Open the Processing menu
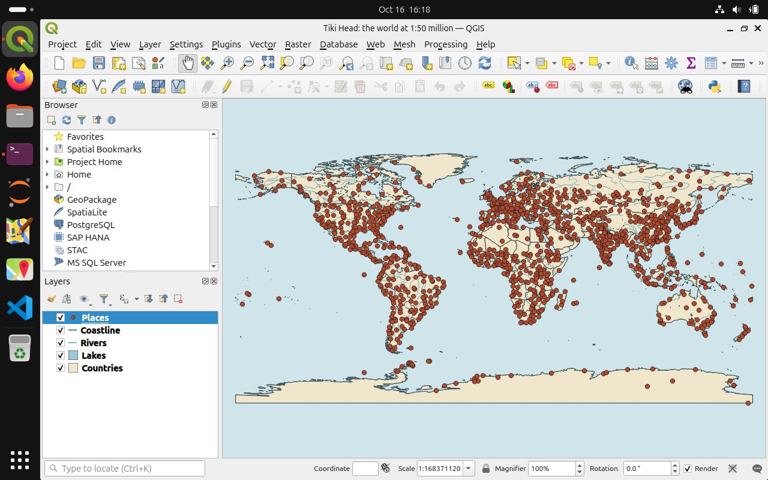Image resolution: width=768 pixels, height=480 pixels. [446, 44]
